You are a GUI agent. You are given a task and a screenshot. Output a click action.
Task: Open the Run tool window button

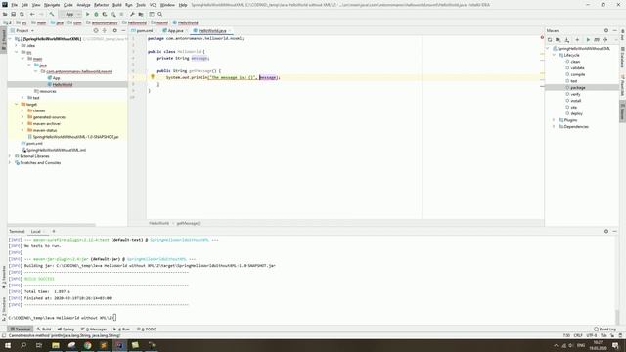(121, 330)
